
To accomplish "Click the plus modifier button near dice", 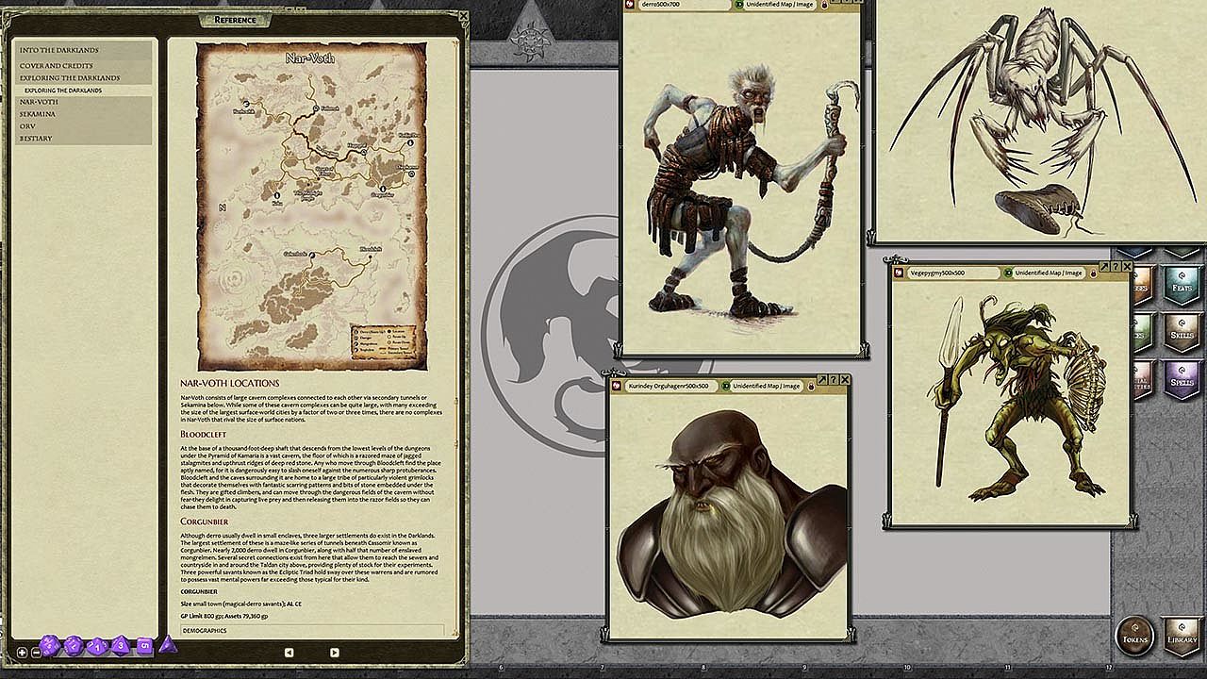I will click(22, 652).
